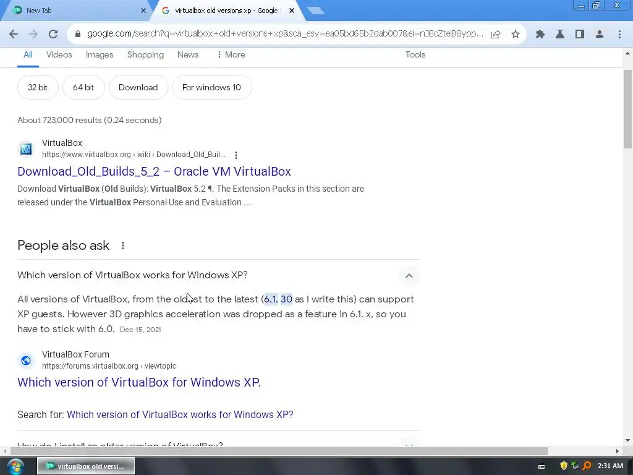Screen dimensions: 633x475
Task: Follow the Search for Which version works link
Action: pyautogui.click(x=180, y=415)
